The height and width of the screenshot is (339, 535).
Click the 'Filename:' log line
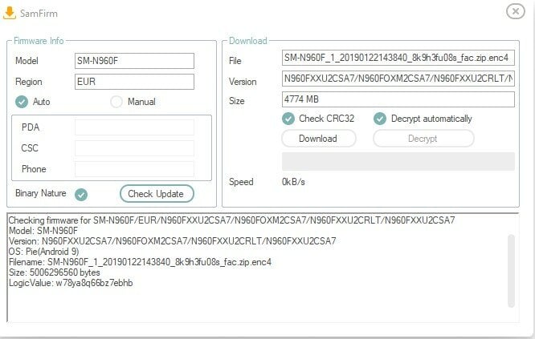[141, 262]
